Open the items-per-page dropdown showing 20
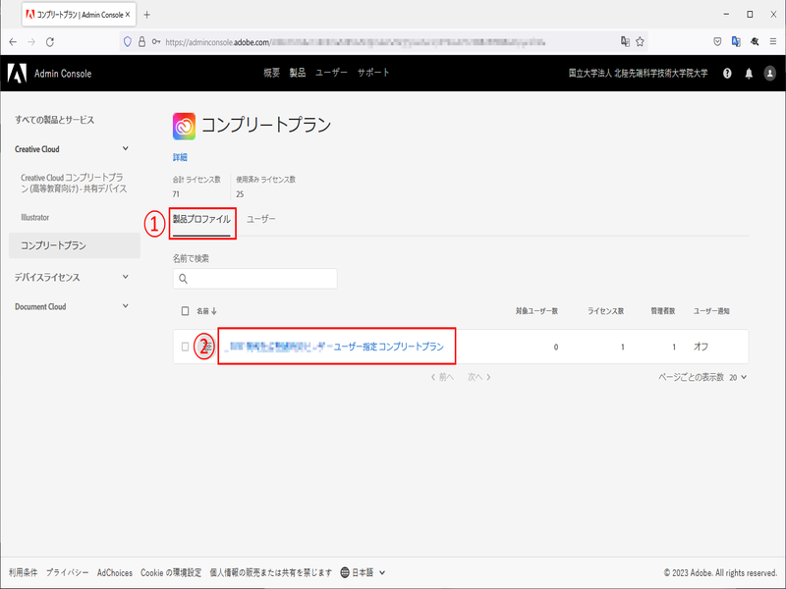This screenshot has width=786, height=589. [x=737, y=377]
